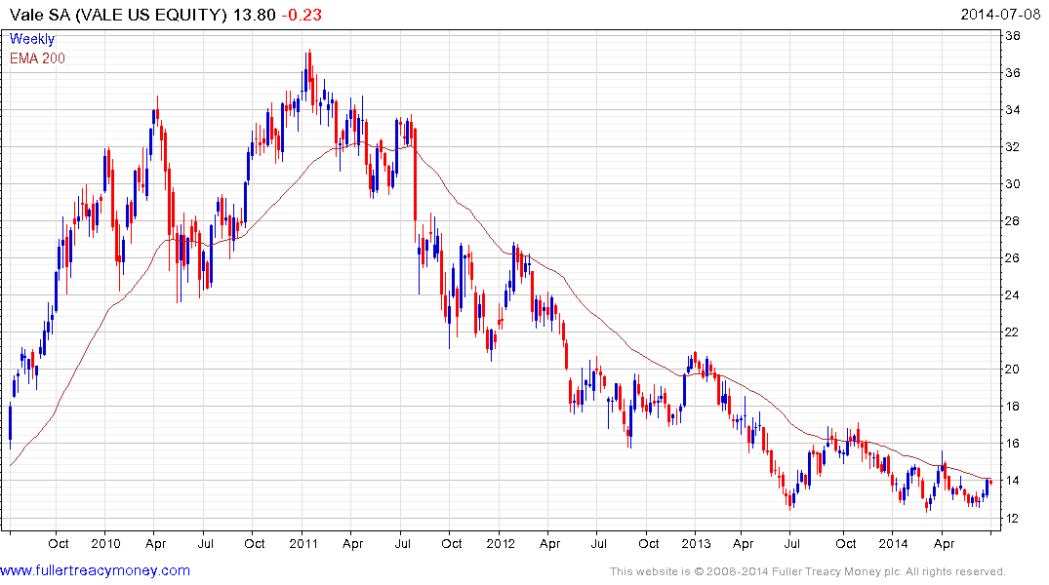Select the y-axis label '16'

[x=1013, y=444]
